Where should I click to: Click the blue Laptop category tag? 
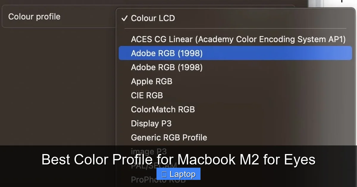click(178, 174)
